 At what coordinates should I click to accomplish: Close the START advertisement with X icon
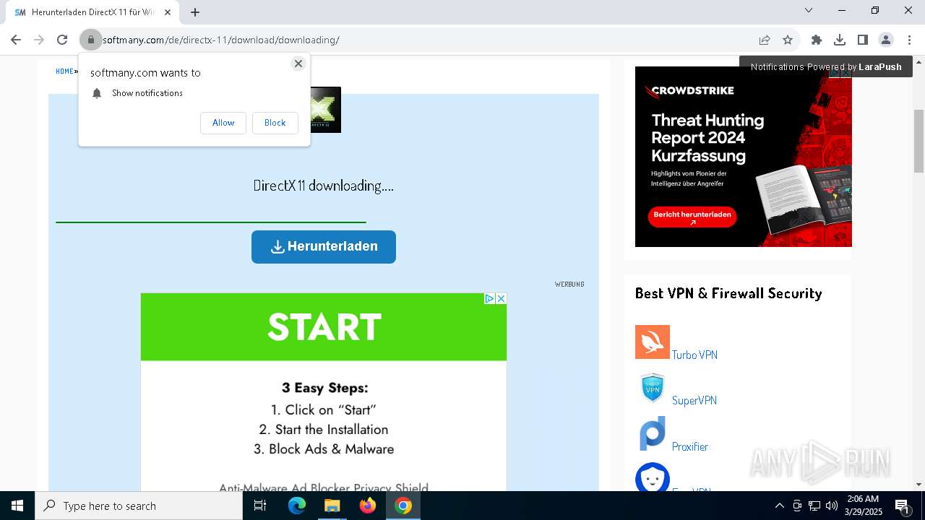click(501, 298)
